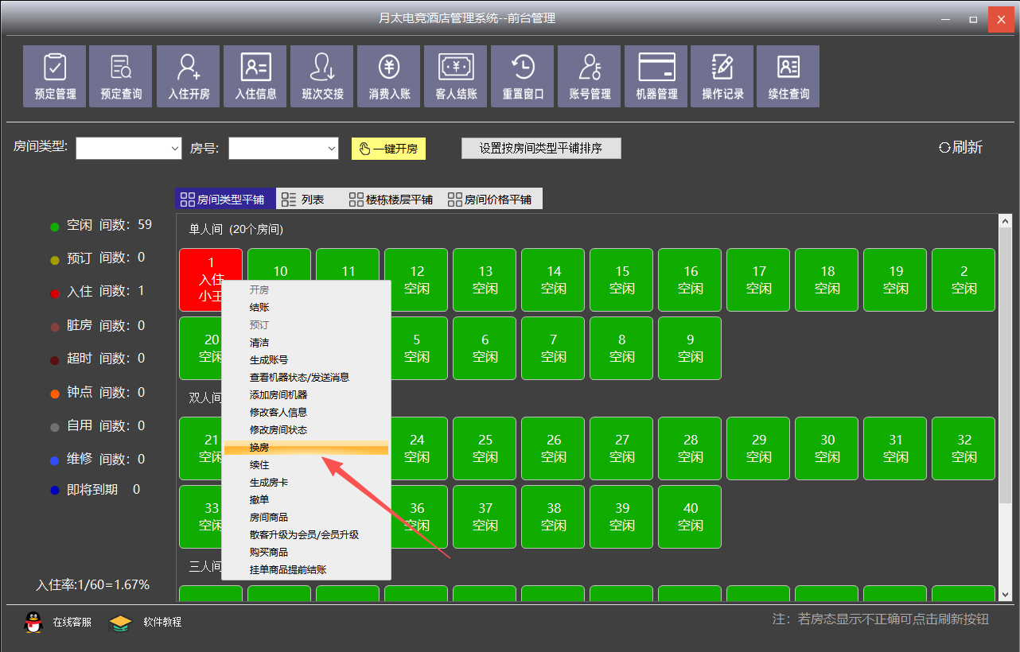Open the 客人结账 guest checkout icon

coord(456,76)
